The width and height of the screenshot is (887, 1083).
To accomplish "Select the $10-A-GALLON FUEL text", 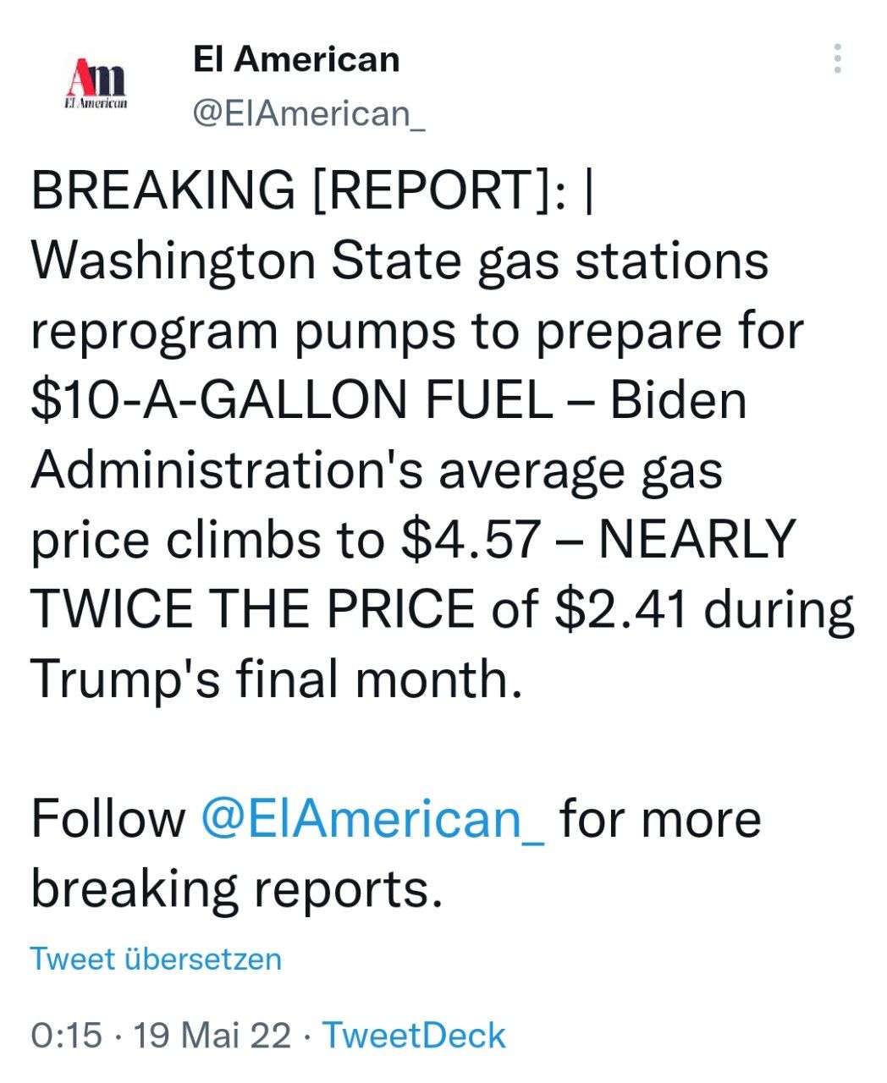I will tap(292, 399).
